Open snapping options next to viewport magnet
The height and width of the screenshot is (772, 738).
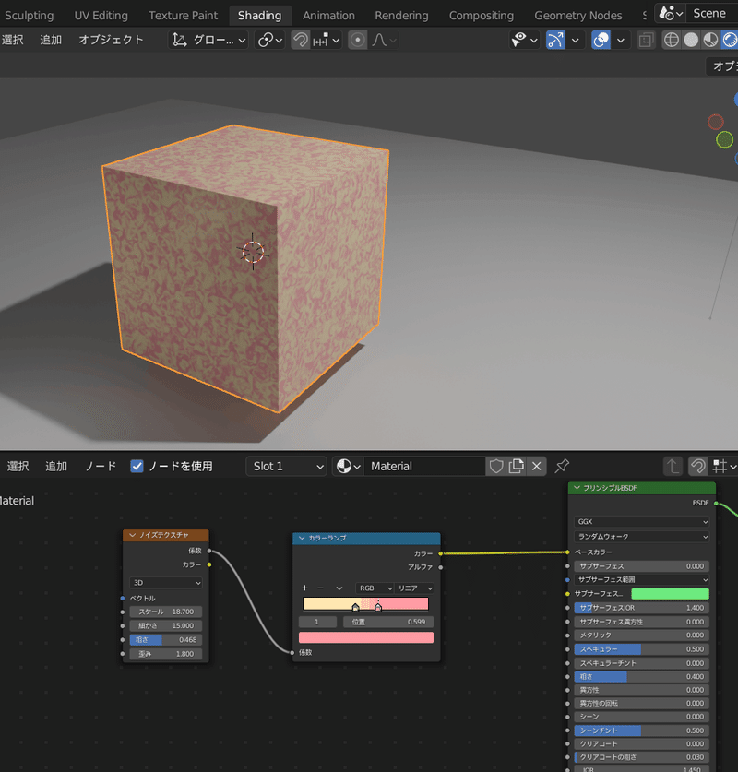pos(327,40)
